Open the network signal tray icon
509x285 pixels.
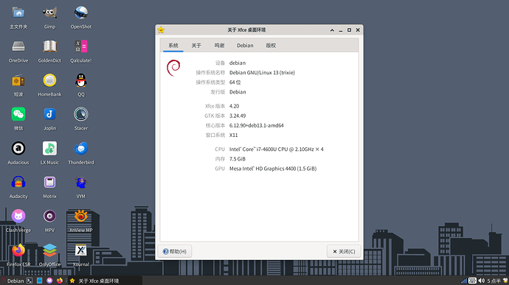pos(464,281)
